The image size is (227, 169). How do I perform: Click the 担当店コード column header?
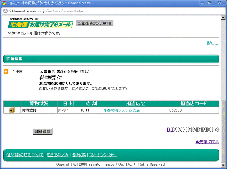[194, 104]
